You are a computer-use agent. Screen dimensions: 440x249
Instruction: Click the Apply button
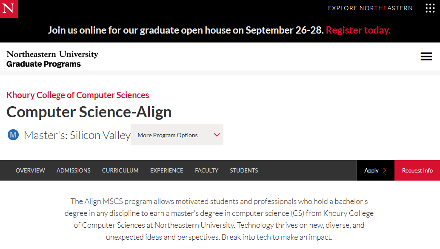(x=375, y=170)
